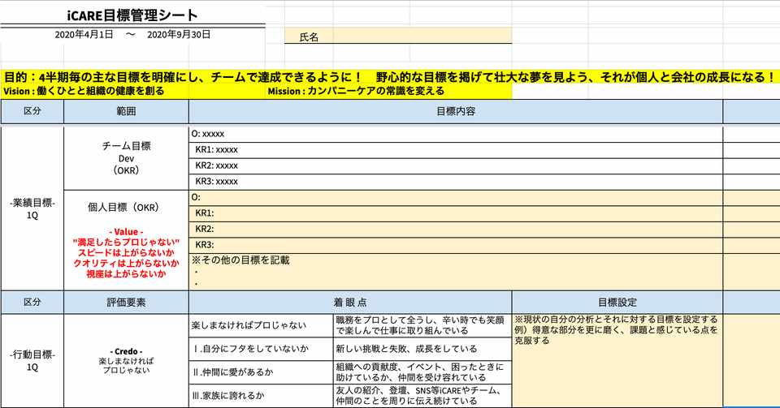Click the 組織への貢献度 description cell

[x=422, y=372]
